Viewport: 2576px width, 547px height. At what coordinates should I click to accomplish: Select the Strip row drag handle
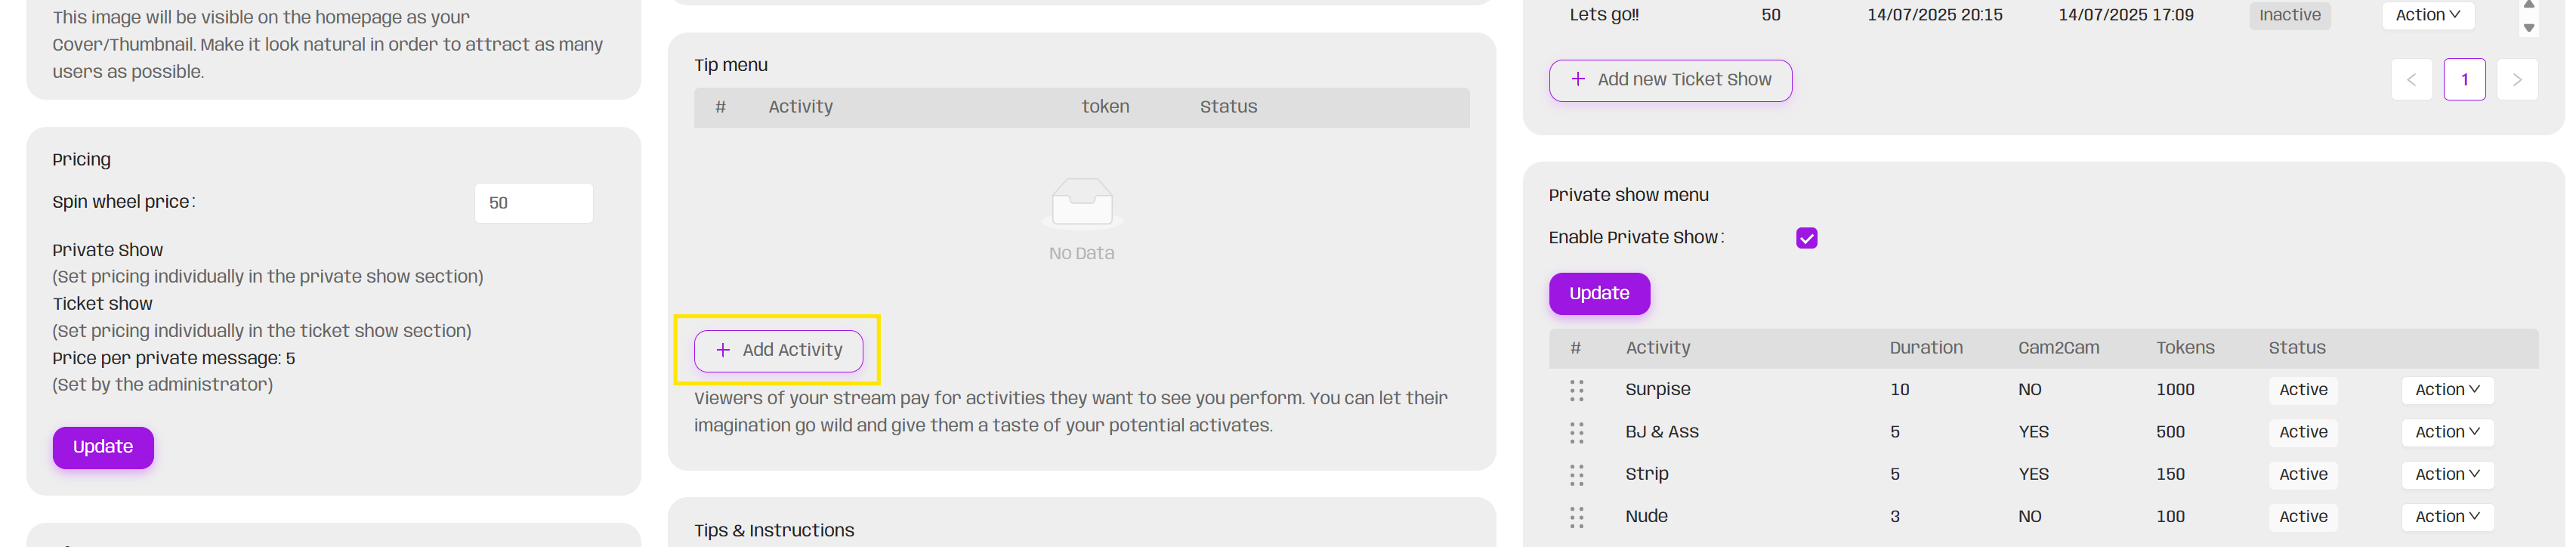coord(1577,475)
